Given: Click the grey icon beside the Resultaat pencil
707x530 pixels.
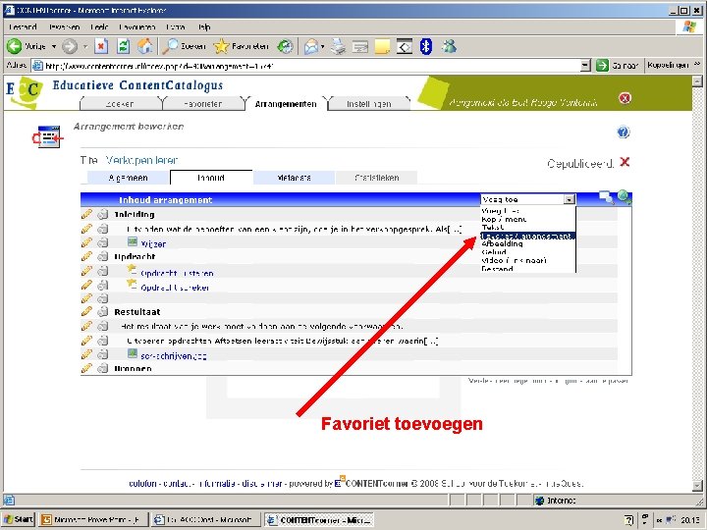Looking at the screenshot, I should pos(103,311).
